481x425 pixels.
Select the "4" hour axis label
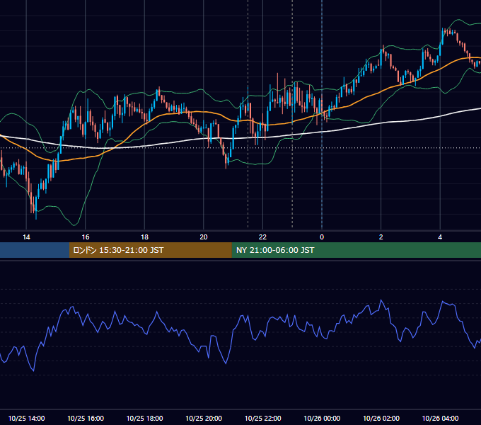coord(440,237)
